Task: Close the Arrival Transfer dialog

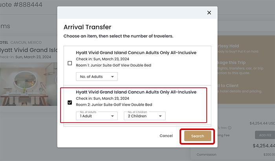Action: [209, 13]
